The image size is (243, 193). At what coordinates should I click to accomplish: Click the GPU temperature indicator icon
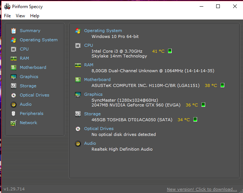[203, 105]
